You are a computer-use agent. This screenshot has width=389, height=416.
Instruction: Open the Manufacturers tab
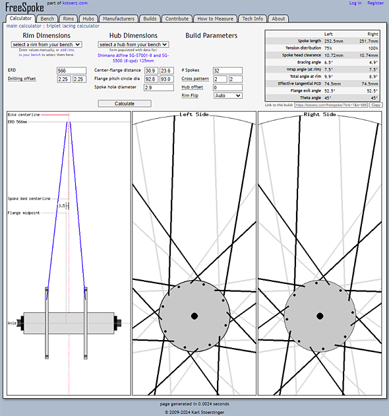point(119,18)
